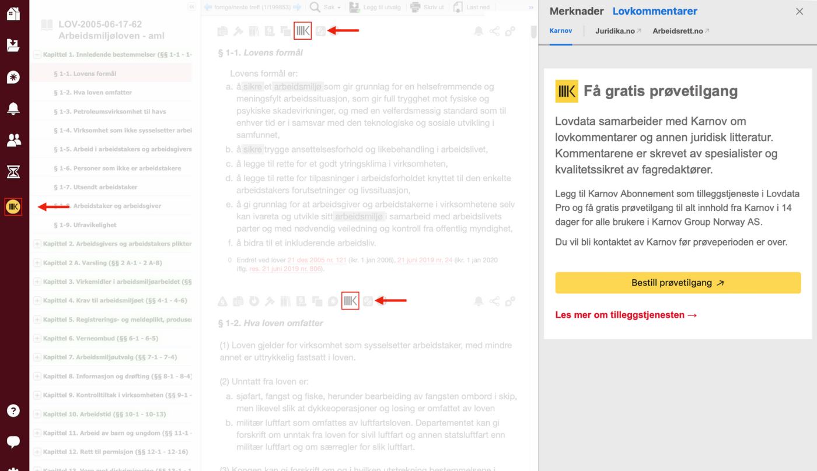The height and width of the screenshot is (471, 817).
Task: Open the Arbeidsrett.no tab
Action: [681, 31]
